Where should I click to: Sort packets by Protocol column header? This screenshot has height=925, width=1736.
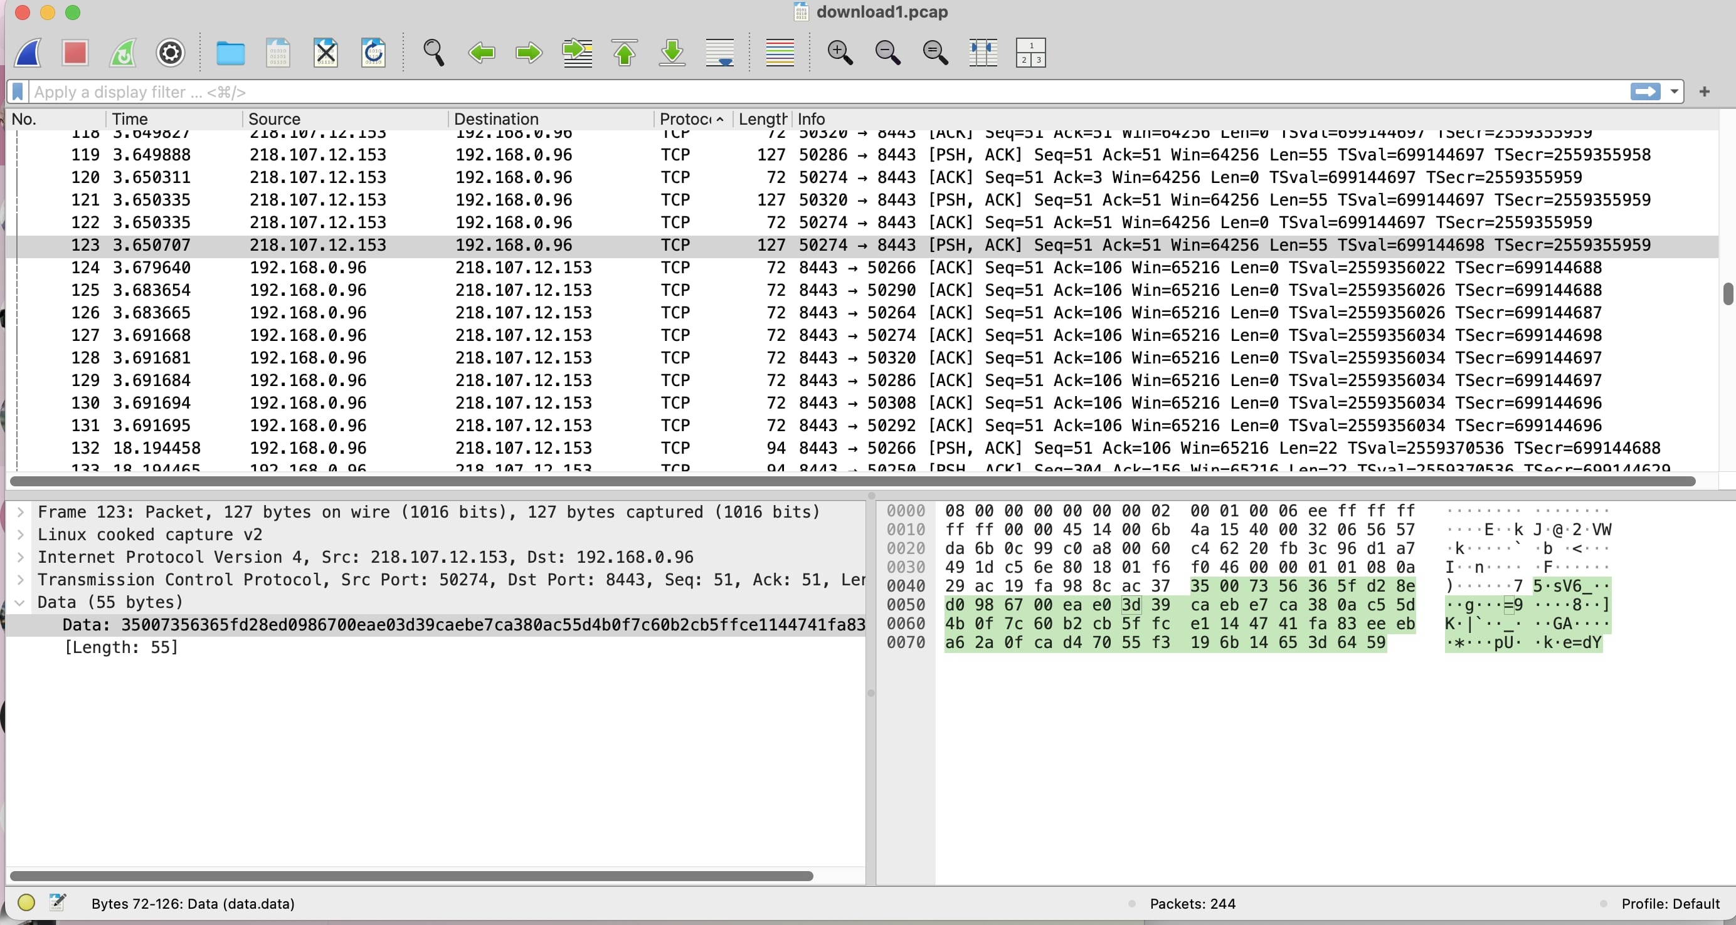pos(686,119)
